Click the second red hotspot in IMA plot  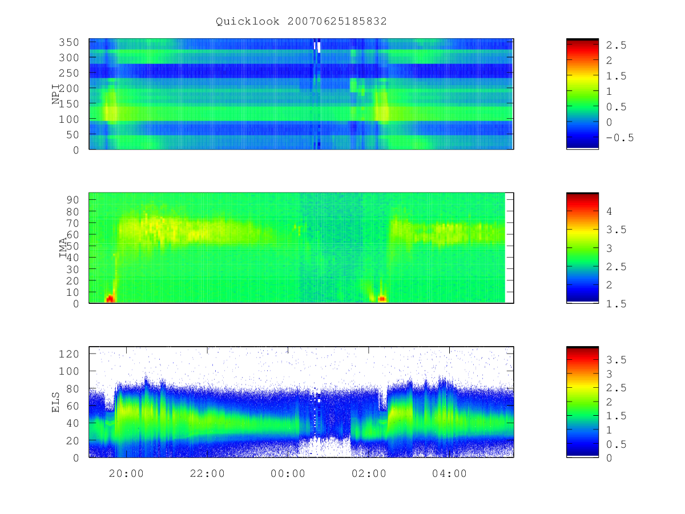click(382, 299)
